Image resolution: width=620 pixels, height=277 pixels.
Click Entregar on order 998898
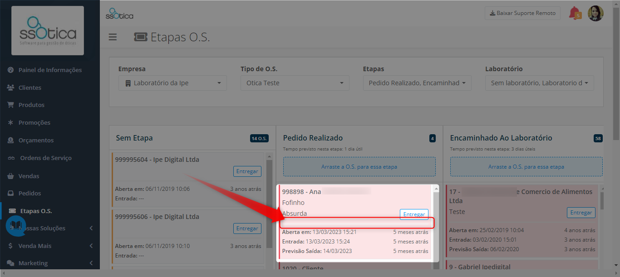pos(414,214)
